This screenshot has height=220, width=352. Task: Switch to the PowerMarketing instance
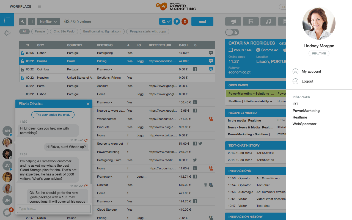[x=306, y=111]
